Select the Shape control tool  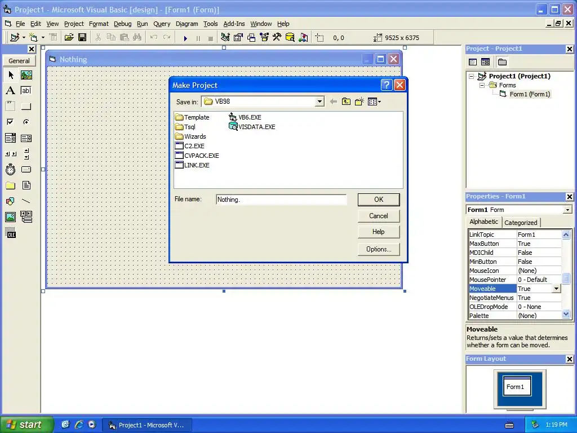click(11, 201)
